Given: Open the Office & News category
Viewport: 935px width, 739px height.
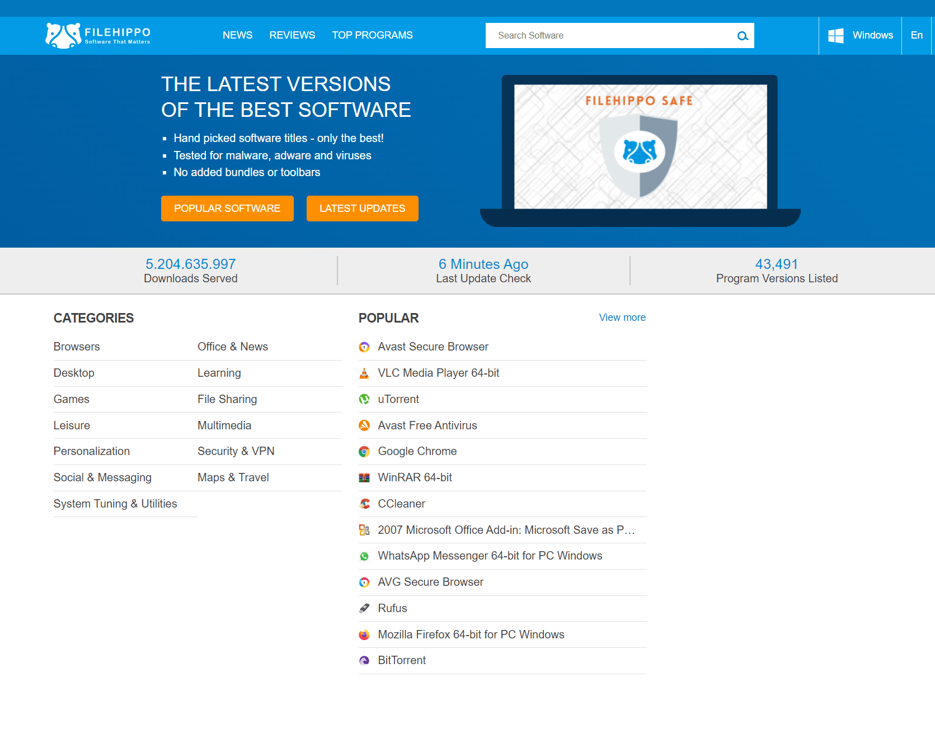Looking at the screenshot, I should (233, 347).
